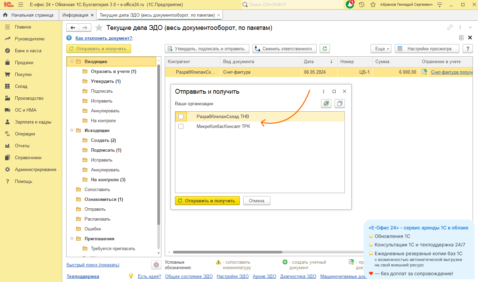Collapse the Исходящие folder tree

[71, 130]
